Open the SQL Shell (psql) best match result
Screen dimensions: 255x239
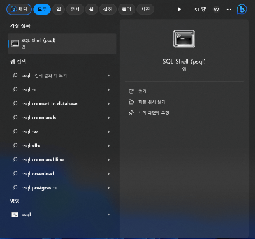62,43
